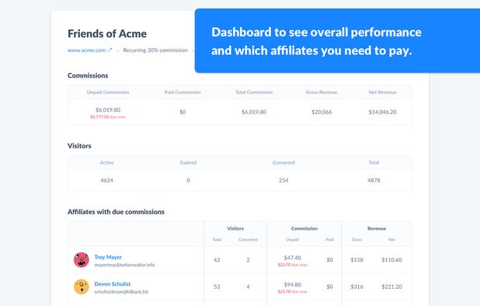Select the Net Revenue column header

pyautogui.click(x=382, y=92)
